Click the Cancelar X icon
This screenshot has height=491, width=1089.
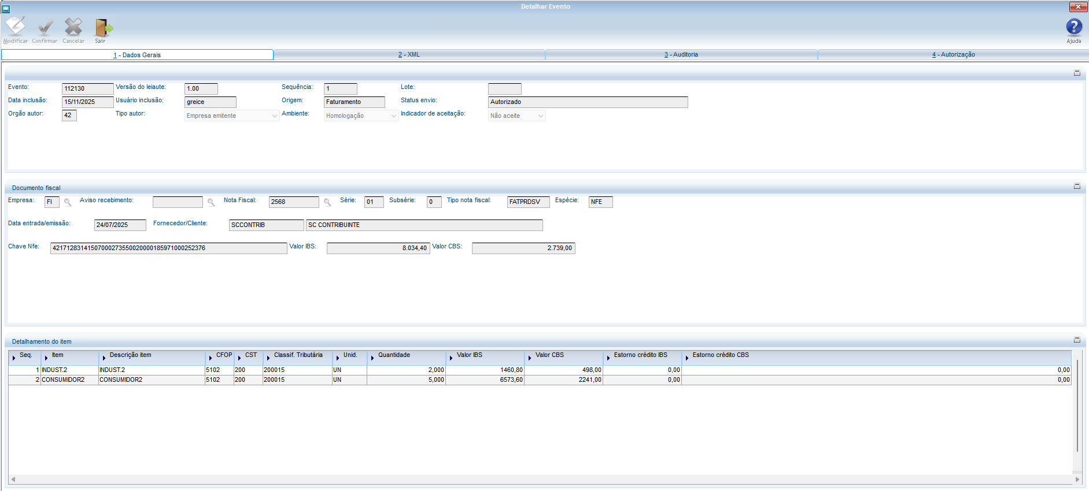[x=73, y=27]
